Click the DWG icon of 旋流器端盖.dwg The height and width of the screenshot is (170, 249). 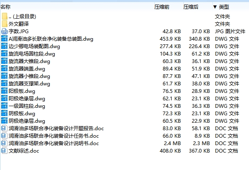[5, 69]
